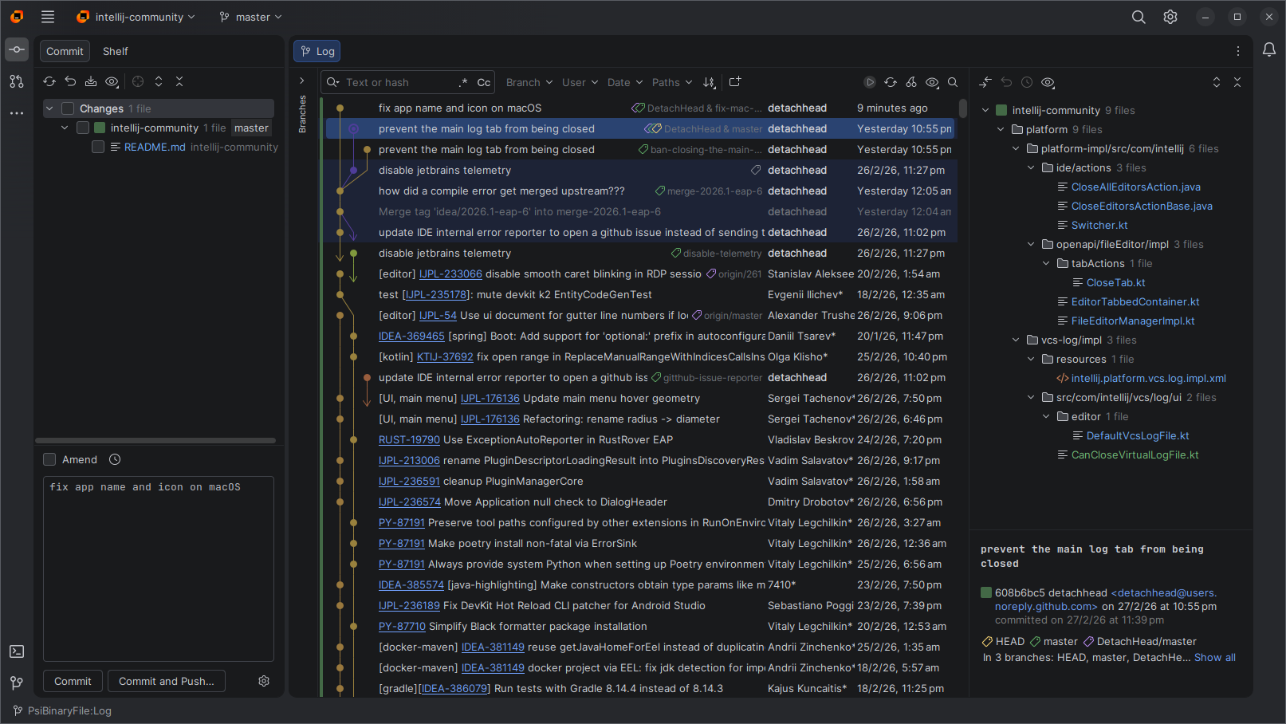This screenshot has height=724, width=1286.
Task: Tick the Changes checkbox
Action: coord(68,108)
